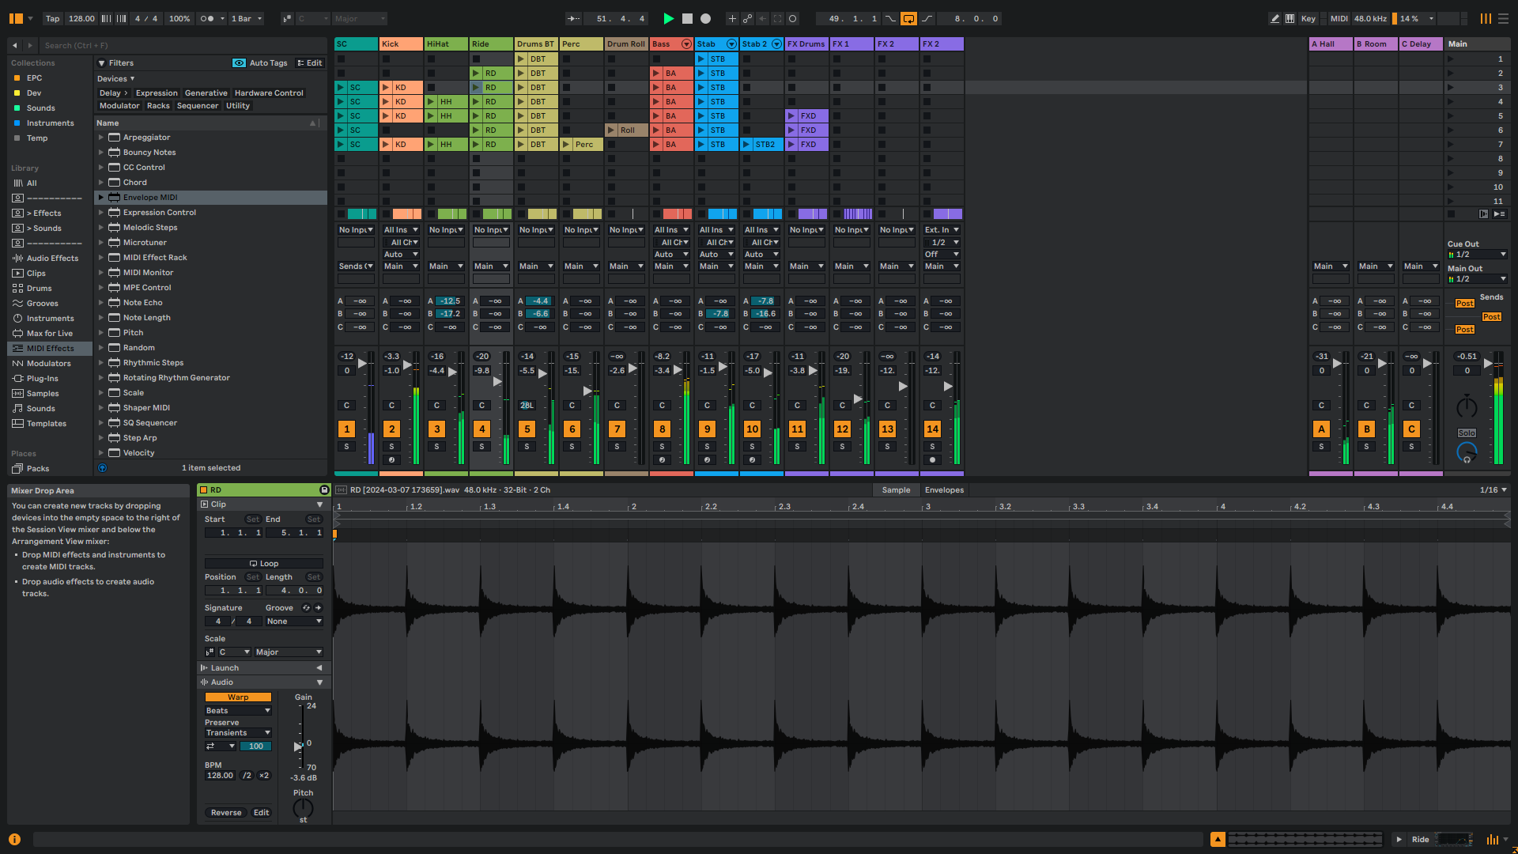Click the Reverse button
This screenshot has height=854, width=1518.
coord(226,813)
